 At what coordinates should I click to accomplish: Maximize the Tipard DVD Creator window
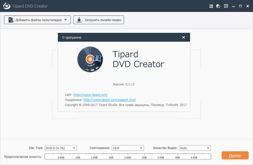coord(240,6)
